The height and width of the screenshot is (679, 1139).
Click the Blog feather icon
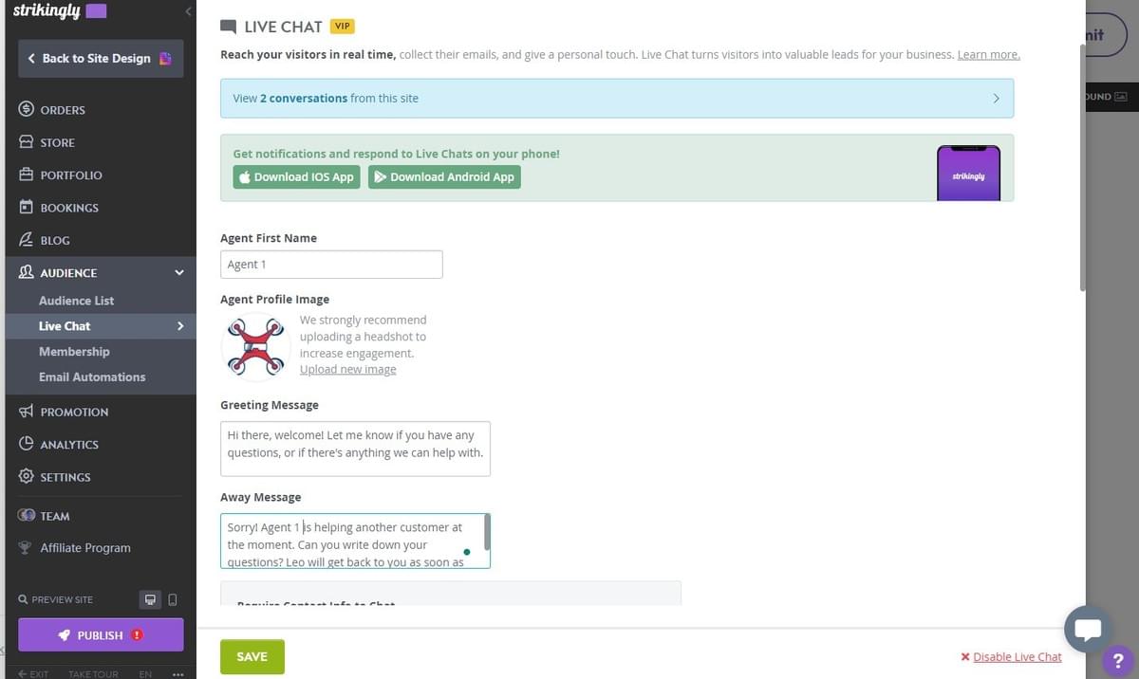coord(27,240)
